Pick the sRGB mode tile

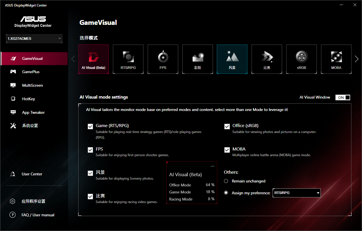(301, 59)
